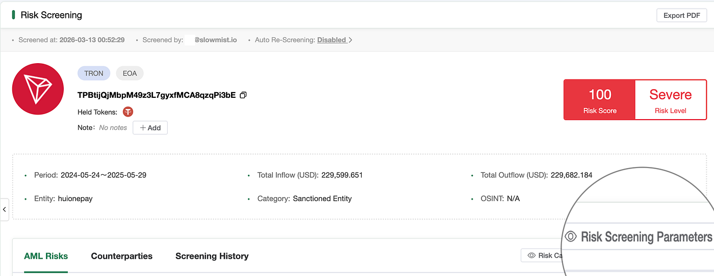Click the TRON chain tag

click(x=94, y=73)
